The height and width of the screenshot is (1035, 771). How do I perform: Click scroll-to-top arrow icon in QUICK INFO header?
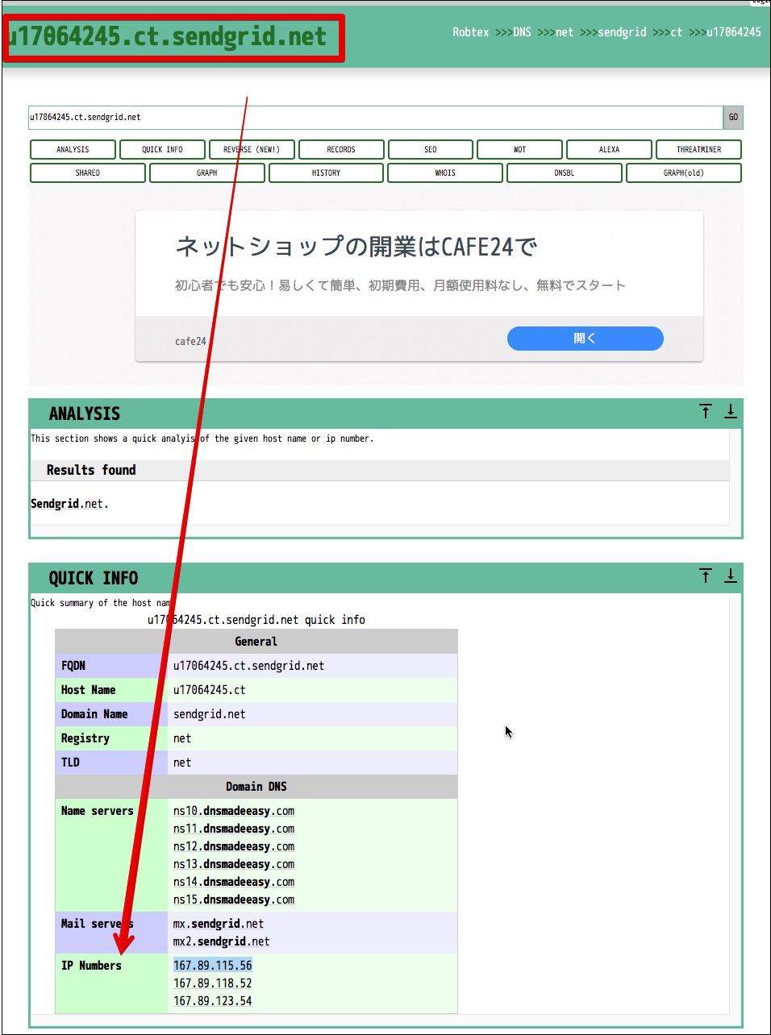(706, 576)
